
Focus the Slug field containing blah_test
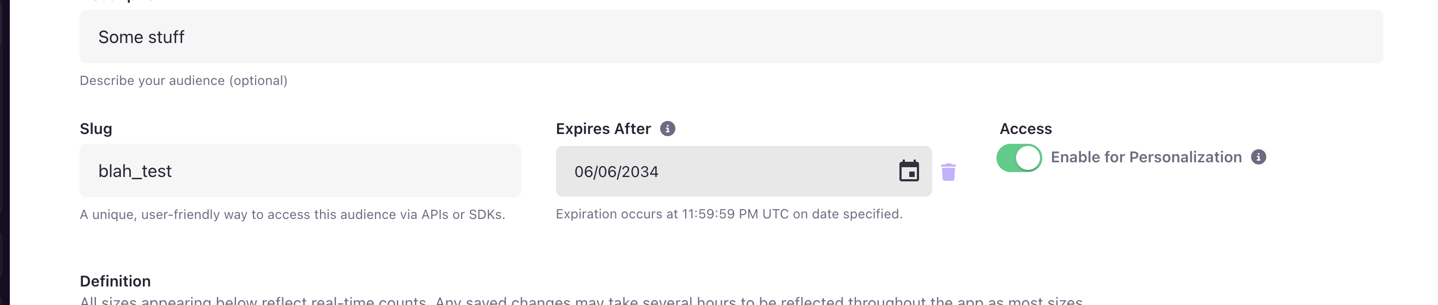[300, 170]
